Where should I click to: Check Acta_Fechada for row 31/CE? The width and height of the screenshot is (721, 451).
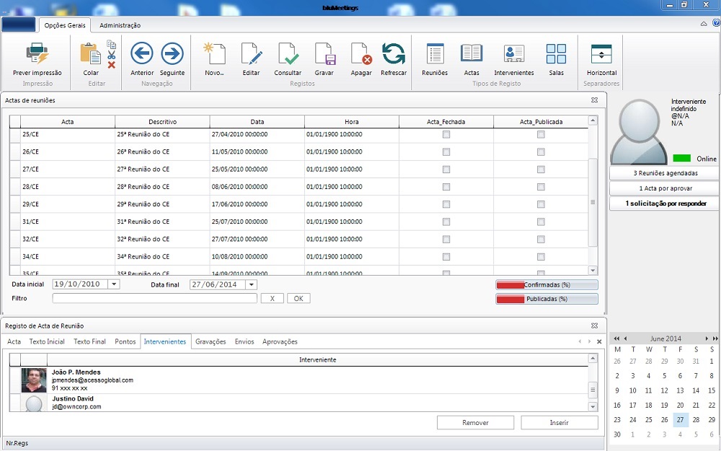click(x=446, y=222)
